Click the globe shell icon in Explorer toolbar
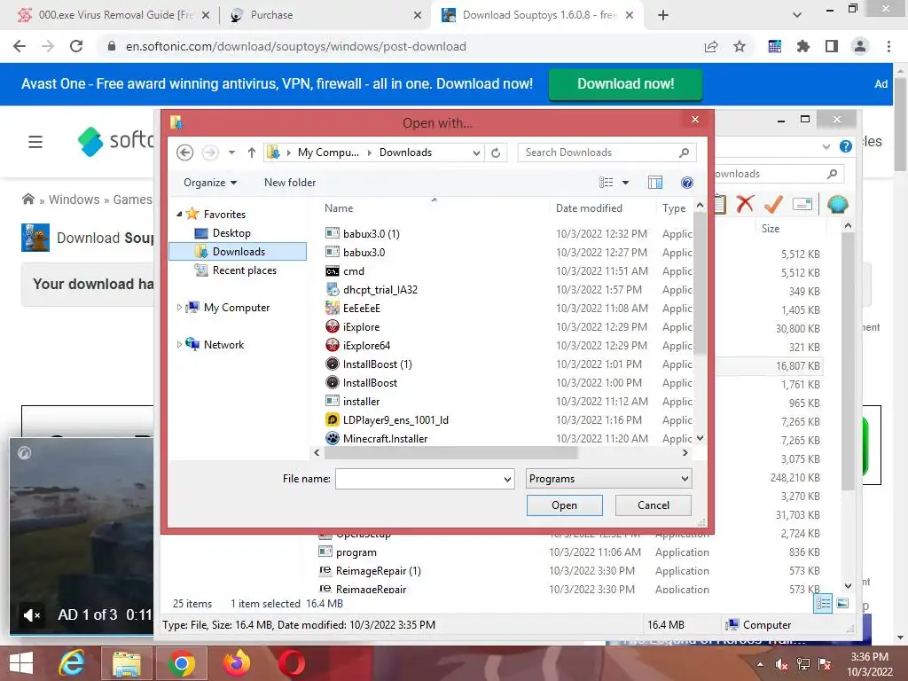This screenshot has width=908, height=681. [837, 204]
